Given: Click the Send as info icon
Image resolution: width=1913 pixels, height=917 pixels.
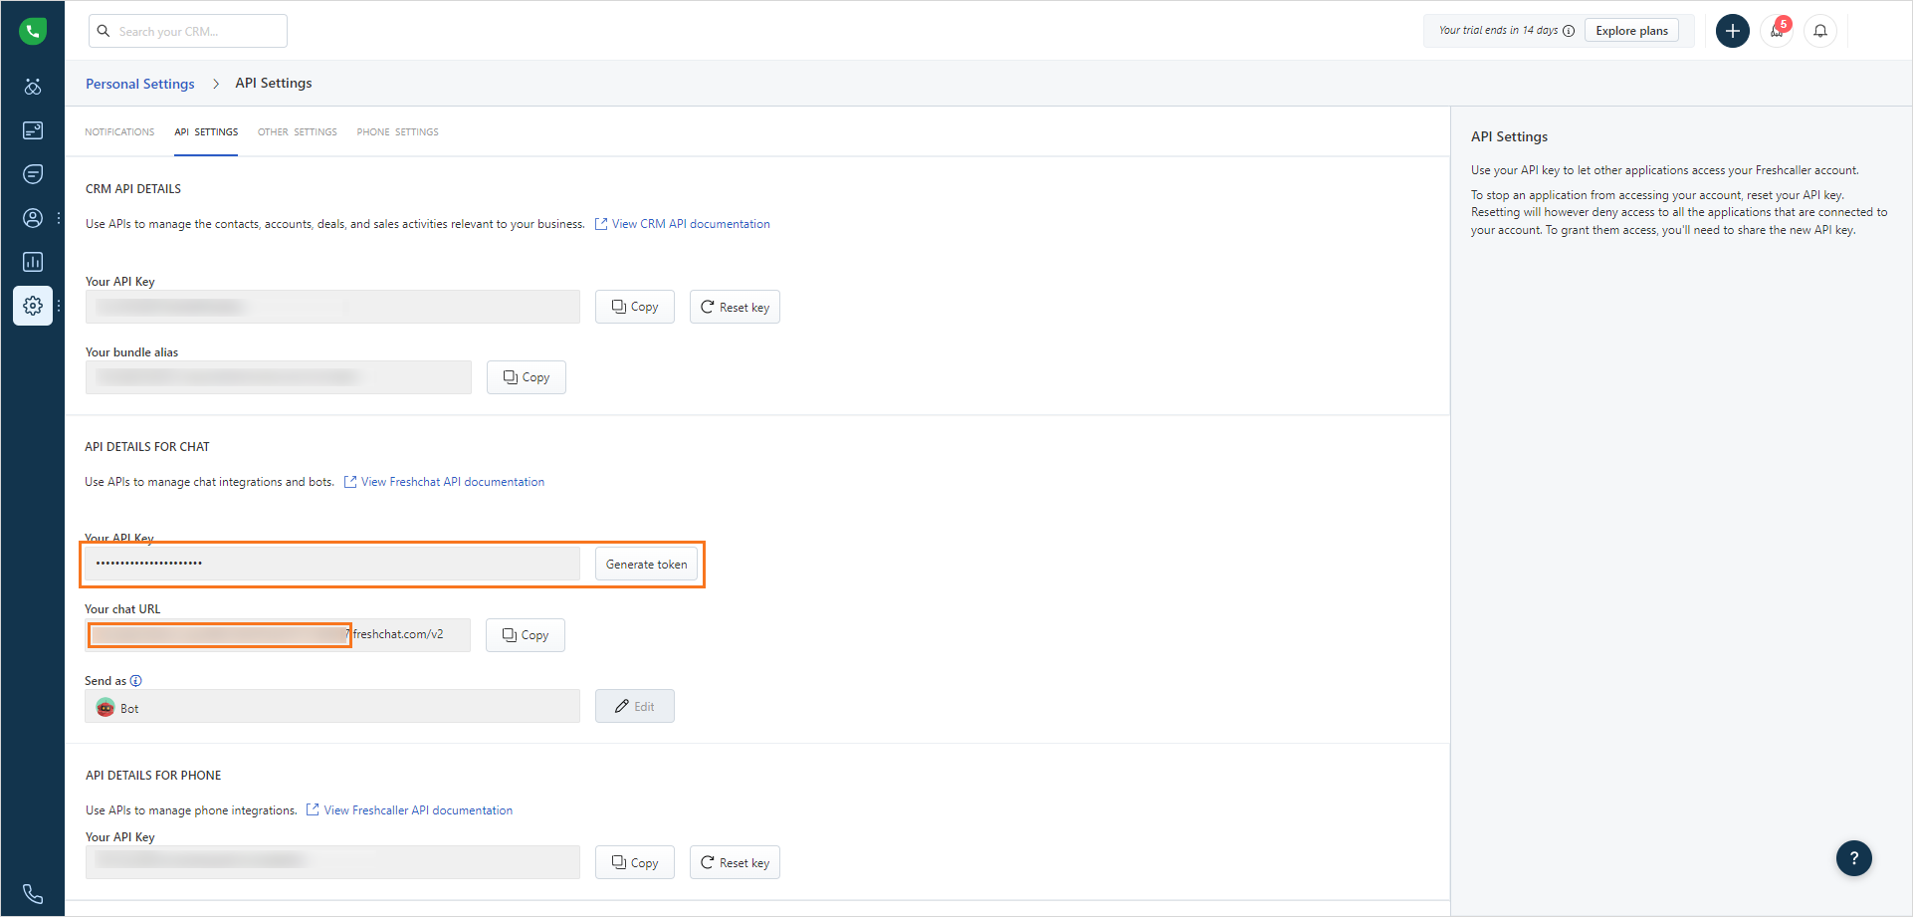Looking at the screenshot, I should pos(136,681).
